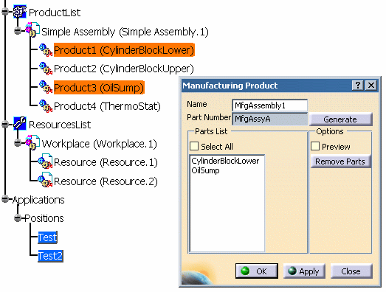Click the Apply button

[304, 271]
